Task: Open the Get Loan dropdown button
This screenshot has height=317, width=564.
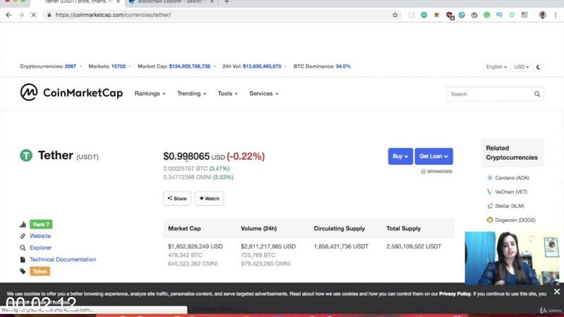Action: (434, 156)
